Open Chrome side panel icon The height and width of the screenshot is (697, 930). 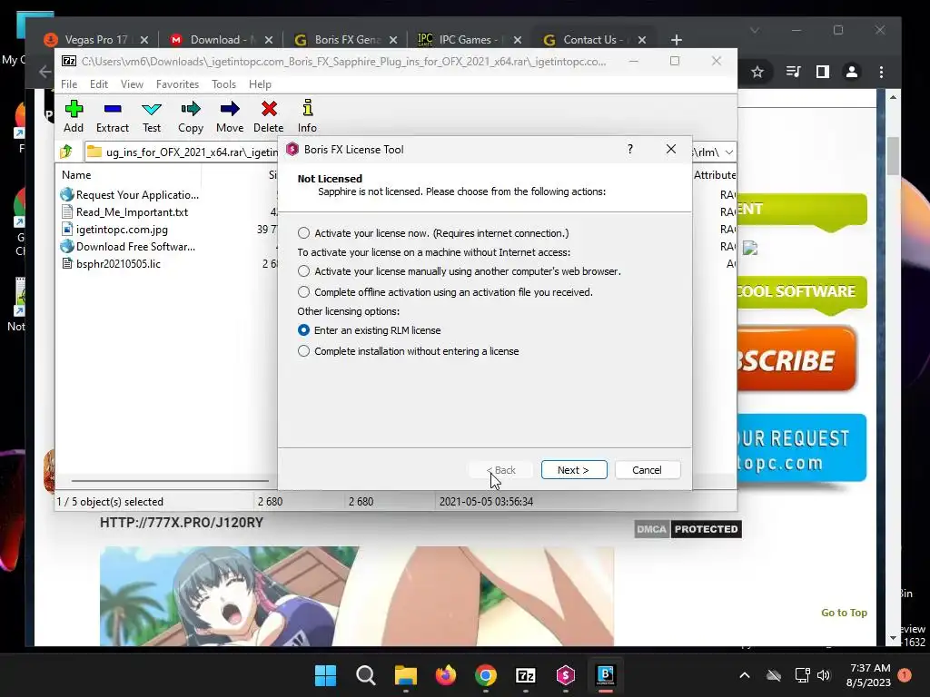pyautogui.click(x=822, y=73)
